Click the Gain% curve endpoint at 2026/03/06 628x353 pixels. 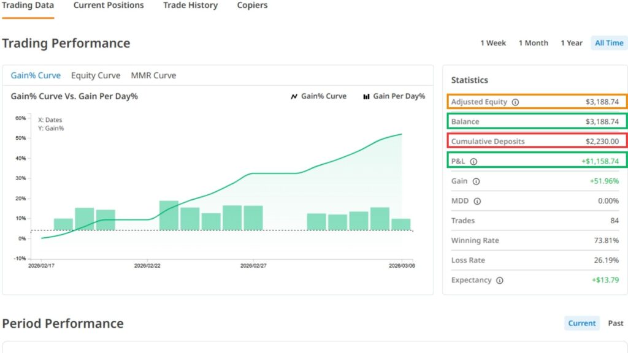402,134
